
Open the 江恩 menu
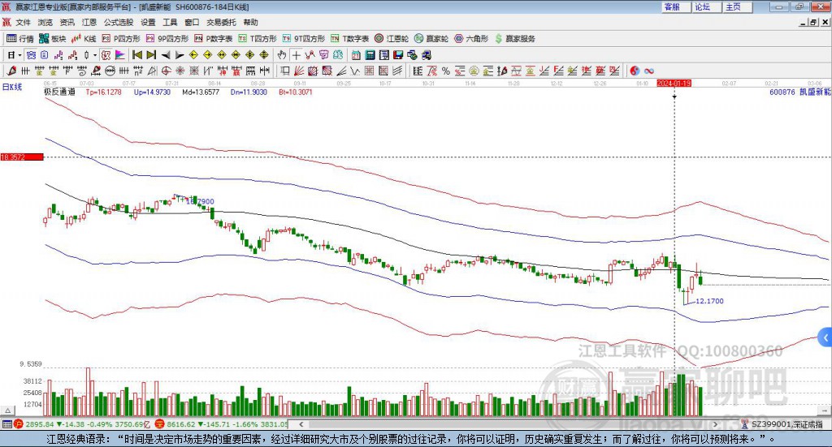[89, 22]
